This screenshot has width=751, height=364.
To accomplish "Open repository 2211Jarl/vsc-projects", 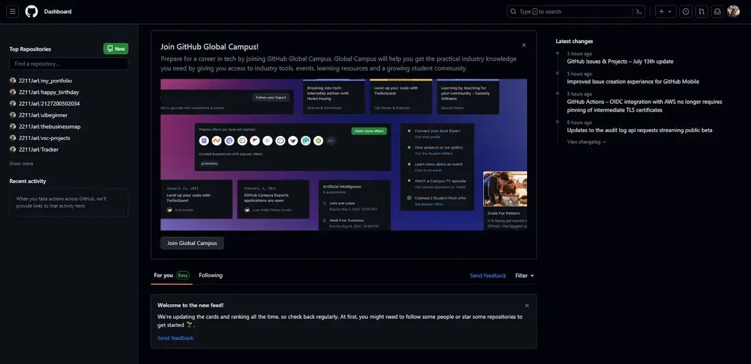I will tap(44, 138).
